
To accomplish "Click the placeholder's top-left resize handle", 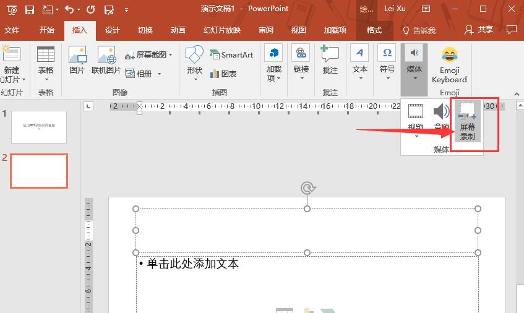I will pos(135,209).
